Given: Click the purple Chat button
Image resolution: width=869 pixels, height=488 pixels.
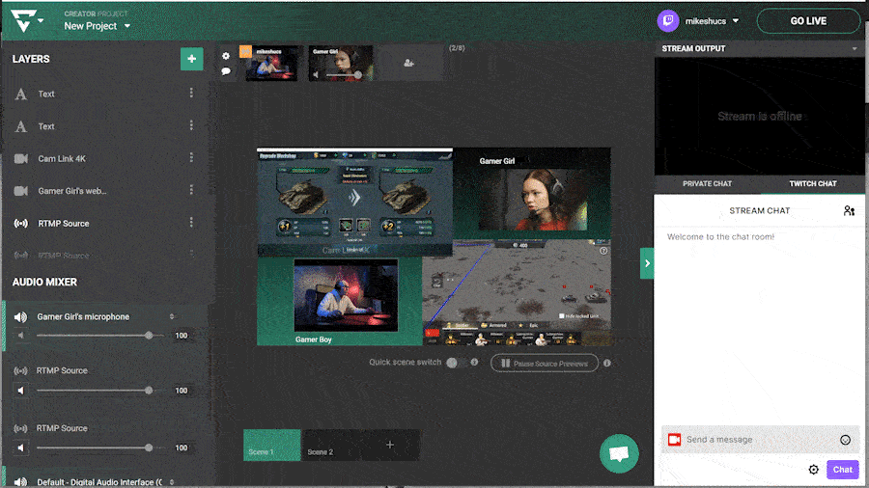Looking at the screenshot, I should (842, 470).
